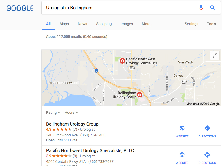Expand the map to full view
The image size is (222, 166).
[x=215, y=55]
